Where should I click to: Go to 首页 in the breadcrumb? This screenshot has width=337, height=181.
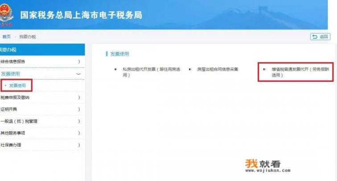point(6,36)
